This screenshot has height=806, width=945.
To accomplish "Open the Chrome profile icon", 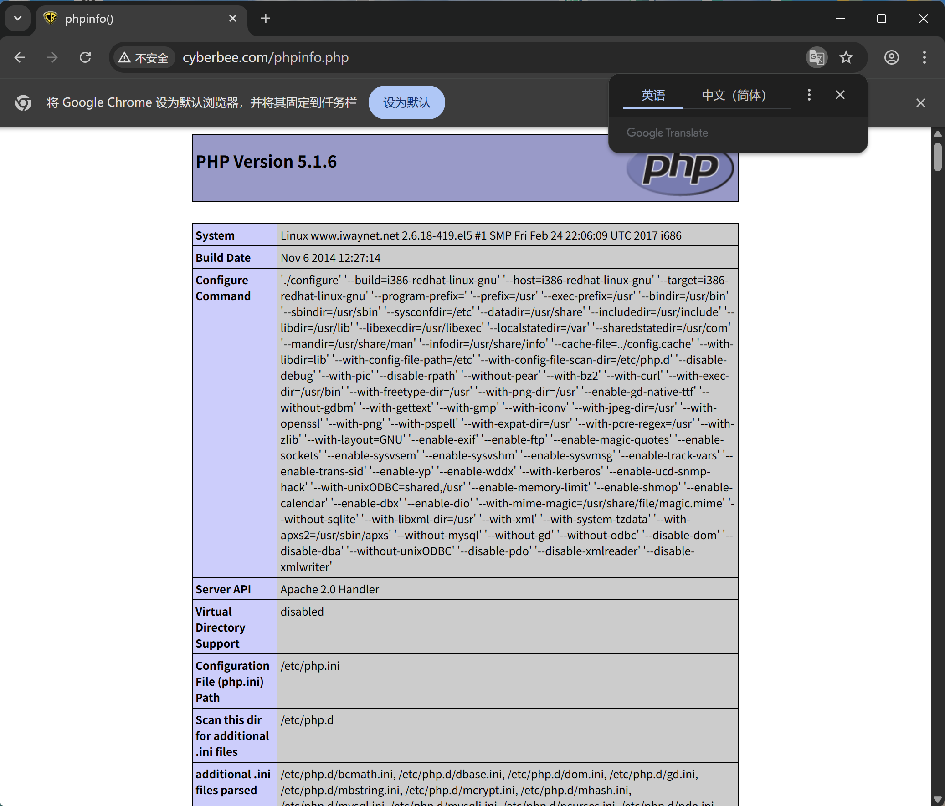I will coord(891,57).
